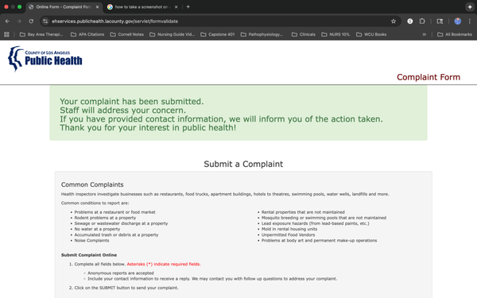477x298 pixels.
Task: Close the how to take a screenshot tab
Action: pyautogui.click(x=176, y=7)
